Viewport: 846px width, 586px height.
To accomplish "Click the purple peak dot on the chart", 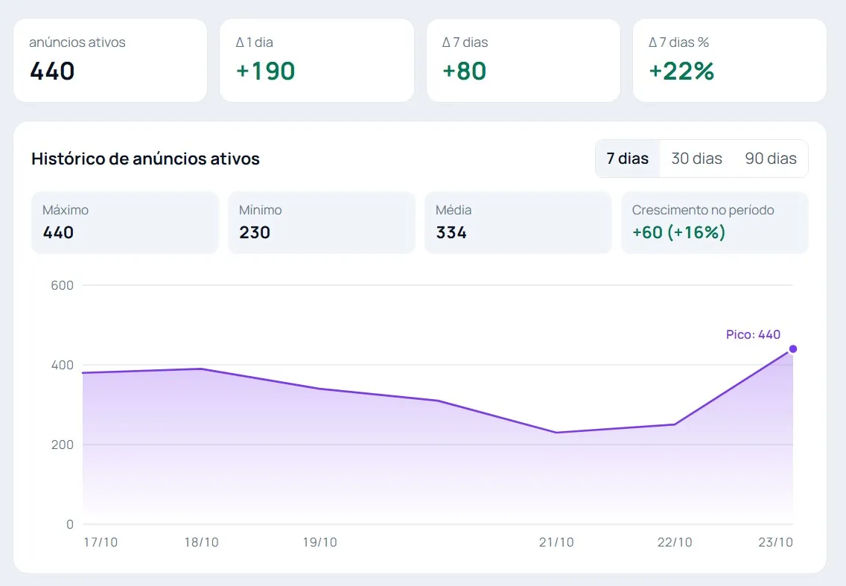I will 792,349.
